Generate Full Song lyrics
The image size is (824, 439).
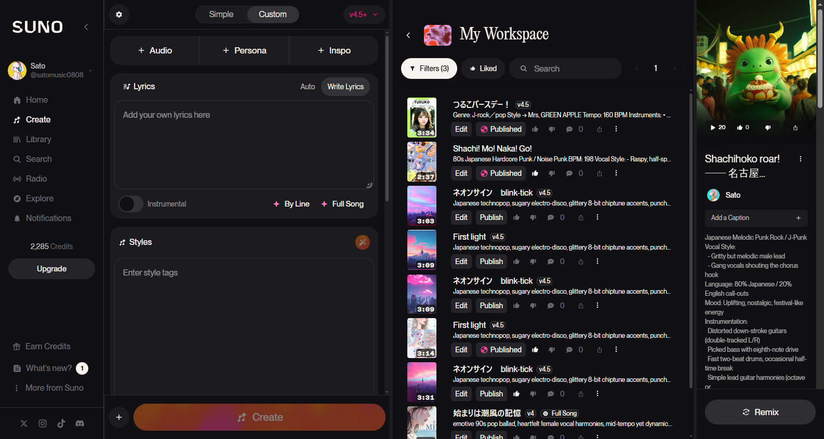pos(342,204)
